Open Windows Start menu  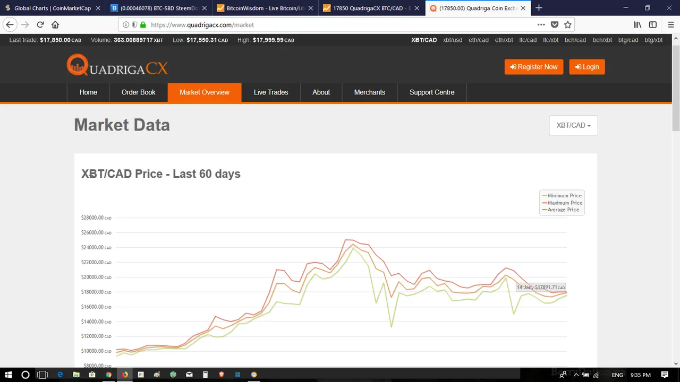[8, 375]
